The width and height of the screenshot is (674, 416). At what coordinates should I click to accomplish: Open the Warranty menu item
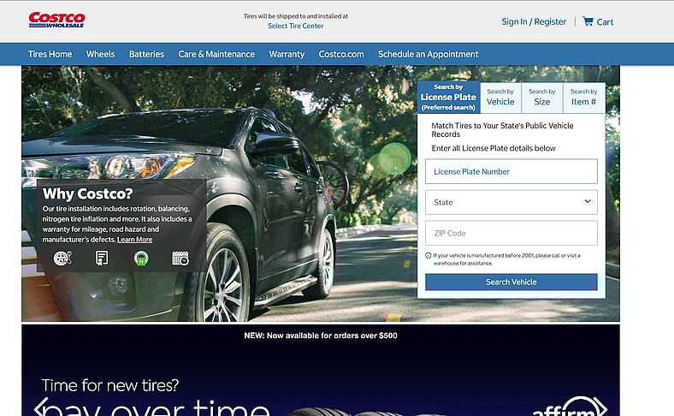(287, 54)
